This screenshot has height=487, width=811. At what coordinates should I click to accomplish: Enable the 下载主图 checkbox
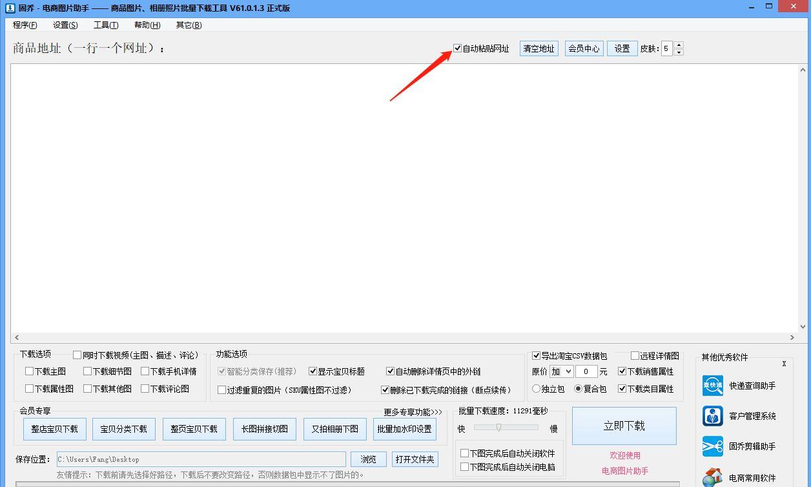click(x=28, y=371)
